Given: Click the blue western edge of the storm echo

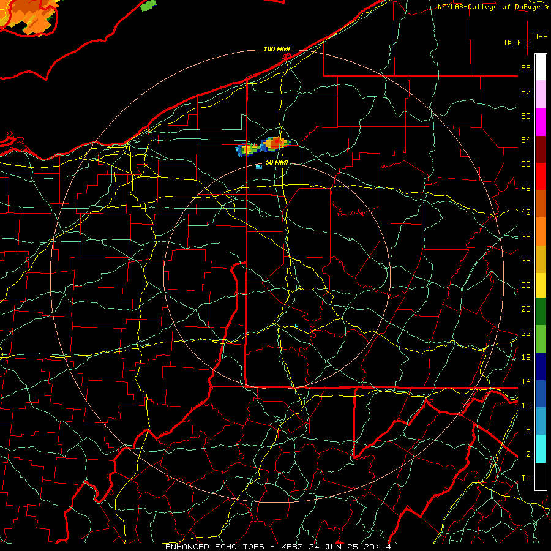Looking at the screenshot, I should point(240,151).
